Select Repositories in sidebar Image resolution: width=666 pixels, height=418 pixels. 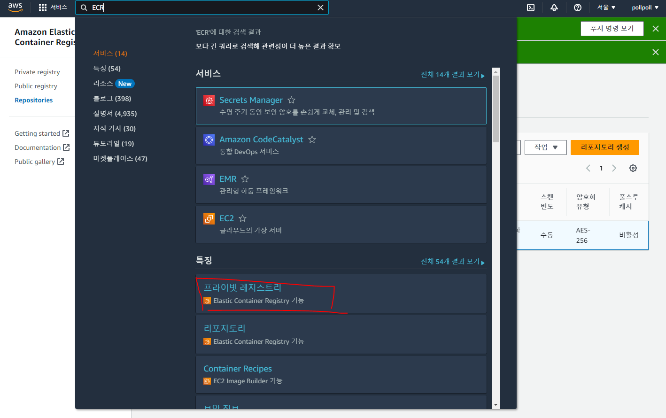pos(33,100)
